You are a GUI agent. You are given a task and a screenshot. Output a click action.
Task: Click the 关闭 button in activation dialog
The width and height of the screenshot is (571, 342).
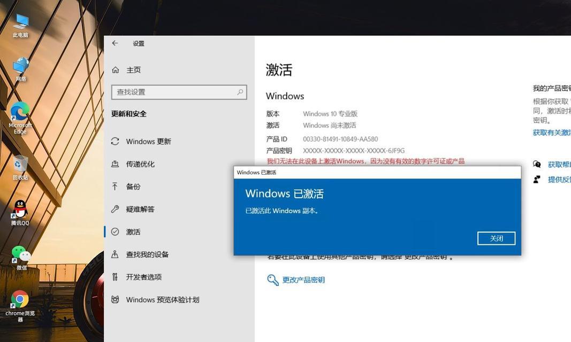click(x=496, y=238)
